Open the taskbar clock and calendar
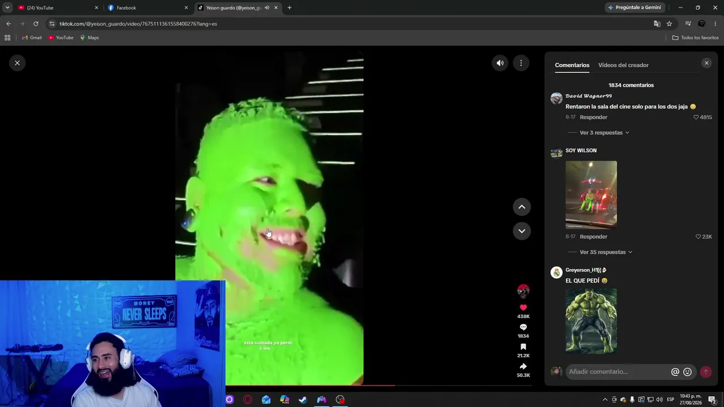Screen dimensions: 724x407 click(691, 400)
